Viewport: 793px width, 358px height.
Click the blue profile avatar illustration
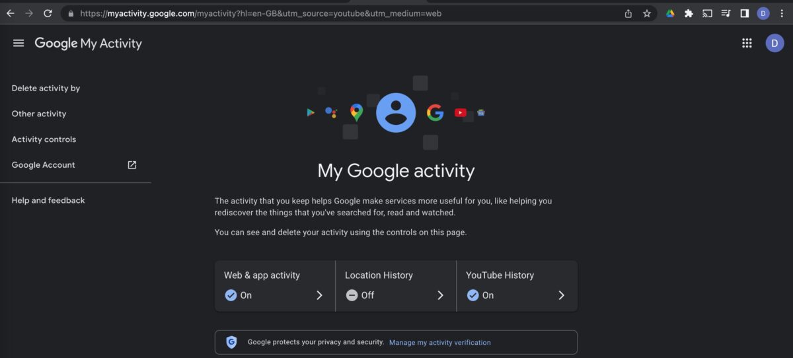396,113
